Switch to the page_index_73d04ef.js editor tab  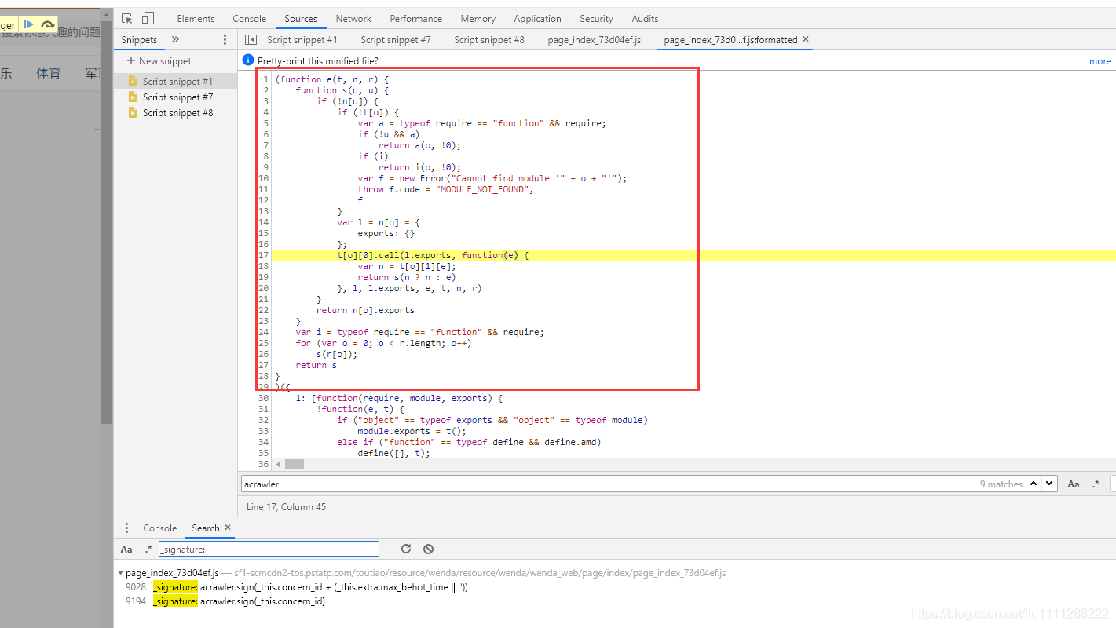[x=594, y=39]
